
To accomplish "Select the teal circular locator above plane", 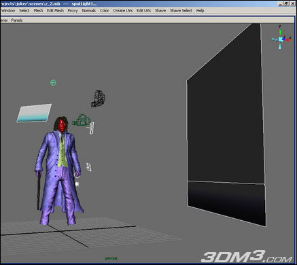I will pos(53,83).
